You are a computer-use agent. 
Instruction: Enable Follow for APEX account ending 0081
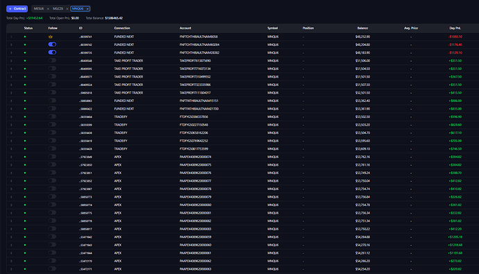click(52, 212)
